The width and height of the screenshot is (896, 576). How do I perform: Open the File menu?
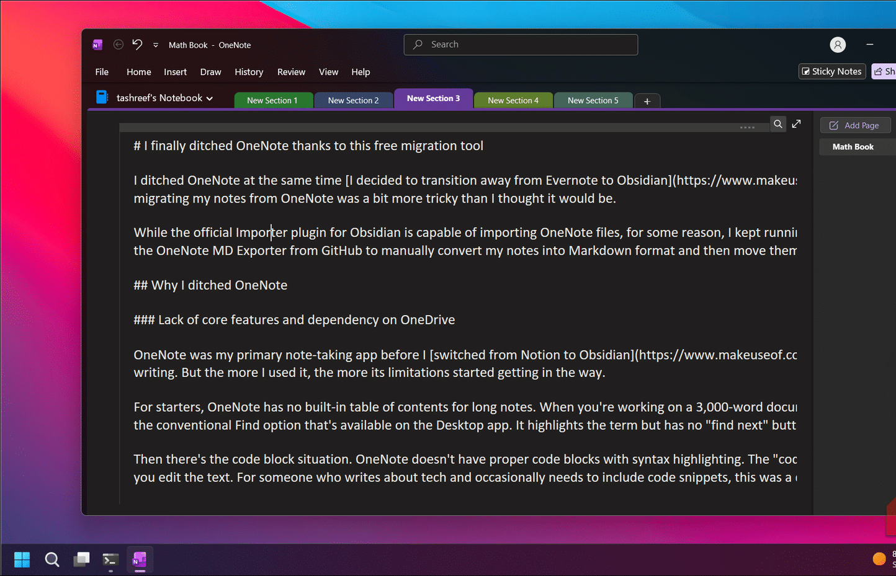(x=102, y=72)
